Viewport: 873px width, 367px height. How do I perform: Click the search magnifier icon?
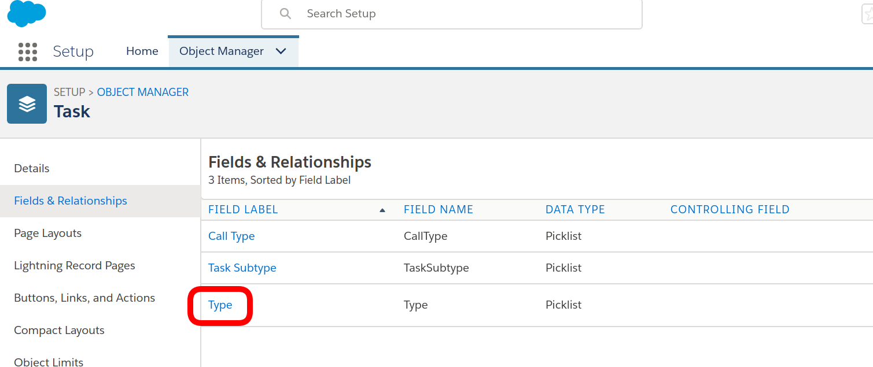[285, 13]
